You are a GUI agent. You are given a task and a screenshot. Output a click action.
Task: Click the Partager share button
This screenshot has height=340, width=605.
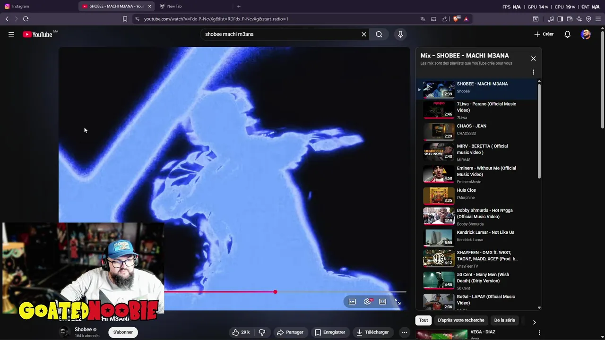(290, 332)
